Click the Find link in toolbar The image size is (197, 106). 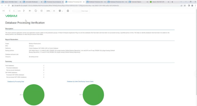click(82, 11)
